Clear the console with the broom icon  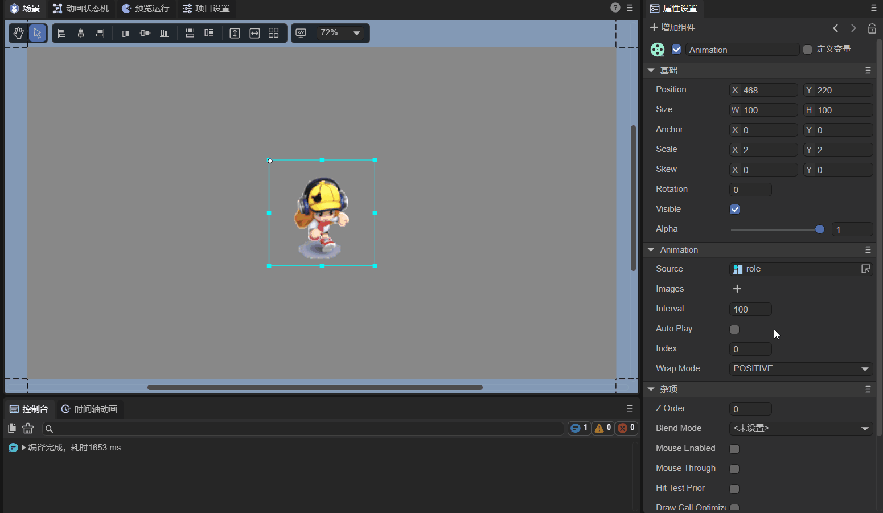(x=28, y=428)
